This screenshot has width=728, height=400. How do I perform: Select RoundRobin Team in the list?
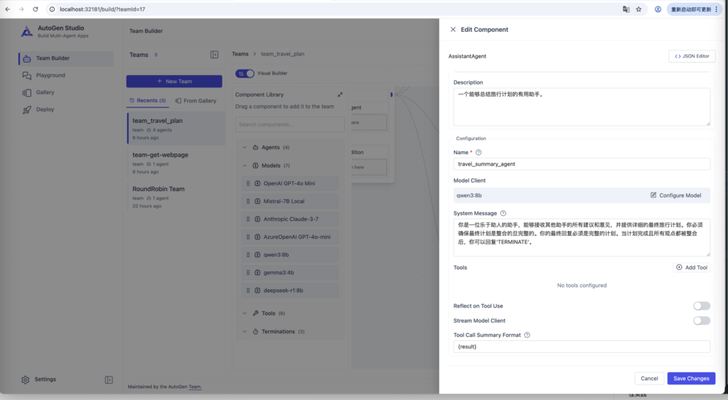point(176,197)
